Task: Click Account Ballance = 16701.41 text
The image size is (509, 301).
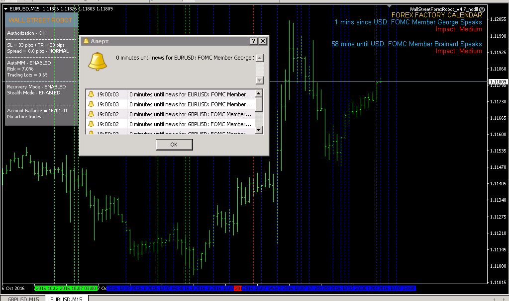Action: click(37, 110)
